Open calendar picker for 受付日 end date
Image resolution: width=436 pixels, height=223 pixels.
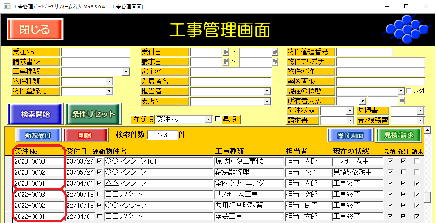click(x=275, y=52)
